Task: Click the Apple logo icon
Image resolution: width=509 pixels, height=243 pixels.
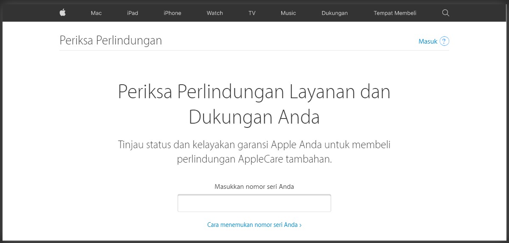Action: pos(63,13)
